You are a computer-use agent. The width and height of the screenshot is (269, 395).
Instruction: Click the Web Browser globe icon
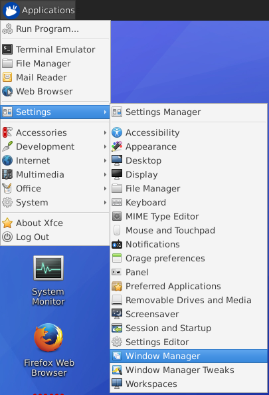pos(7,92)
